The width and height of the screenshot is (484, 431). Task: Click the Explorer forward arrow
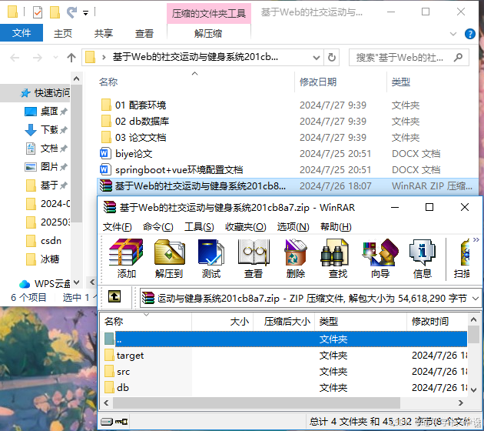(x=38, y=58)
